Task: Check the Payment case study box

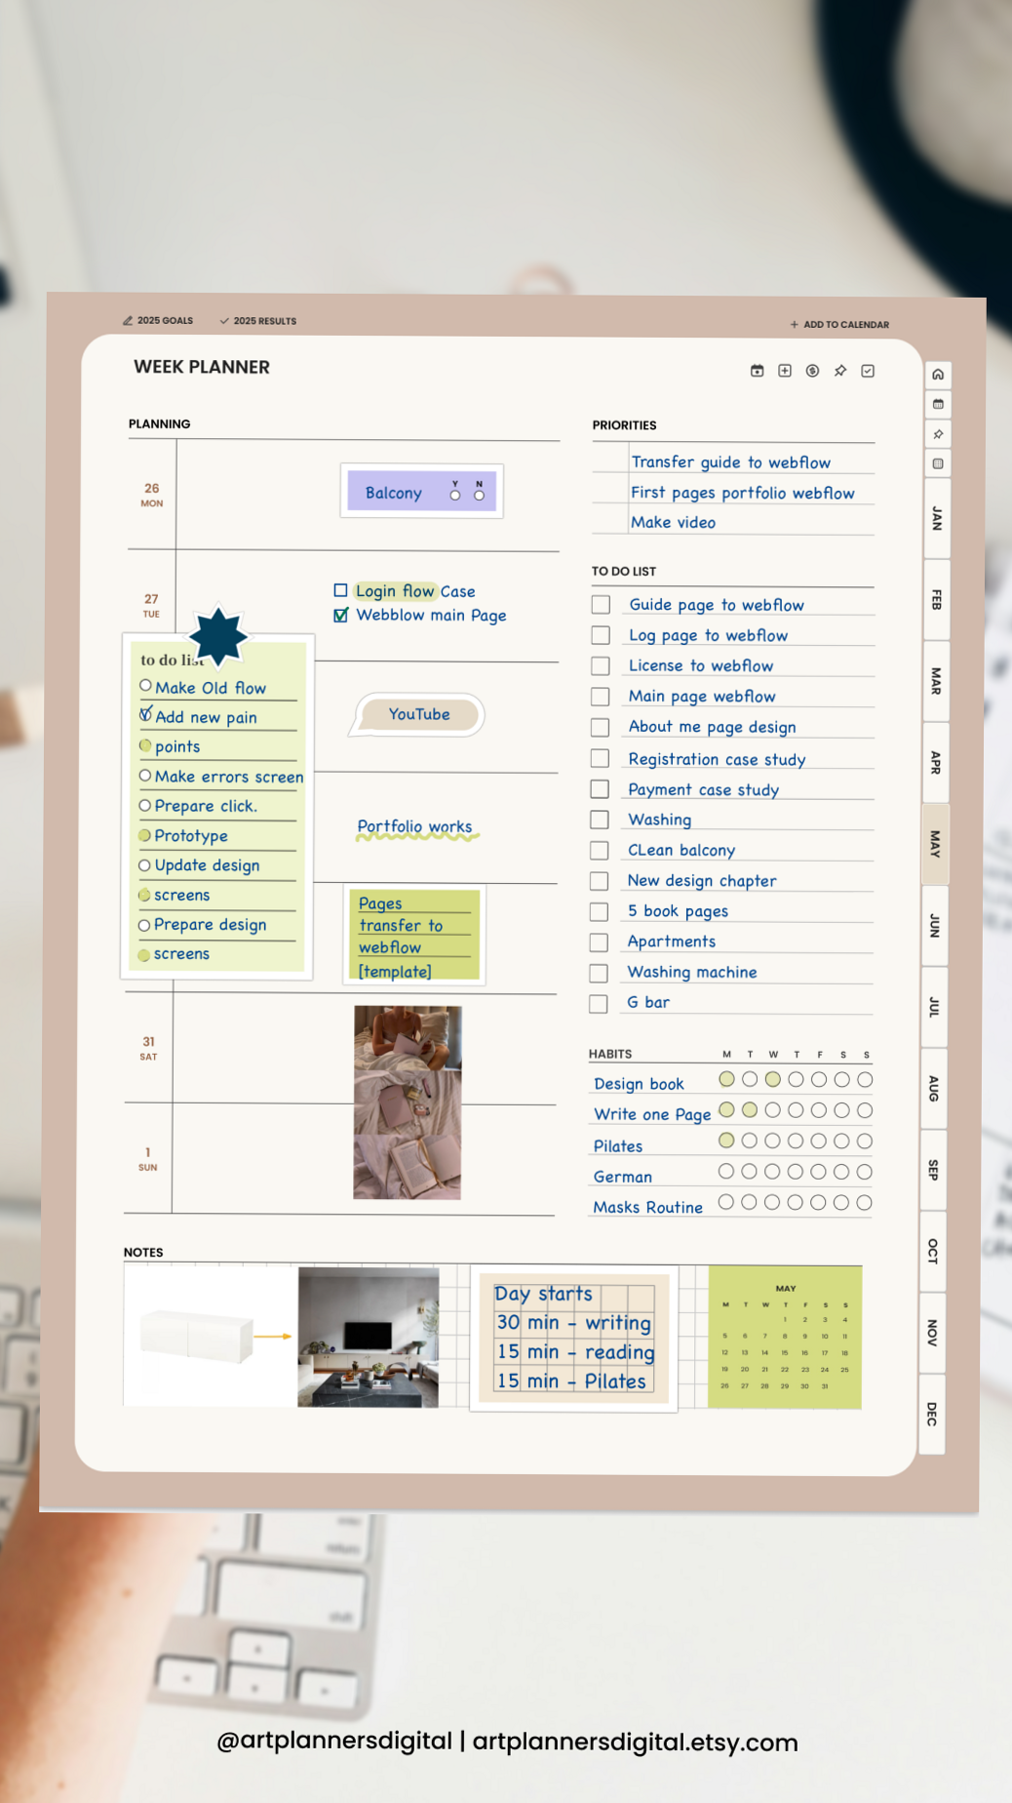Action: click(x=601, y=789)
